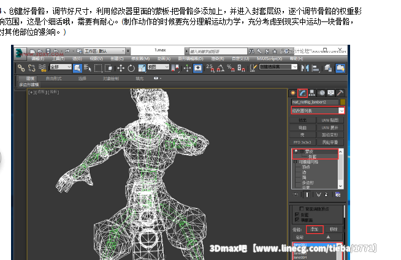This screenshot has height=260, width=401.
Task: Open the 渲染(R) menu
Action: tap(218, 59)
